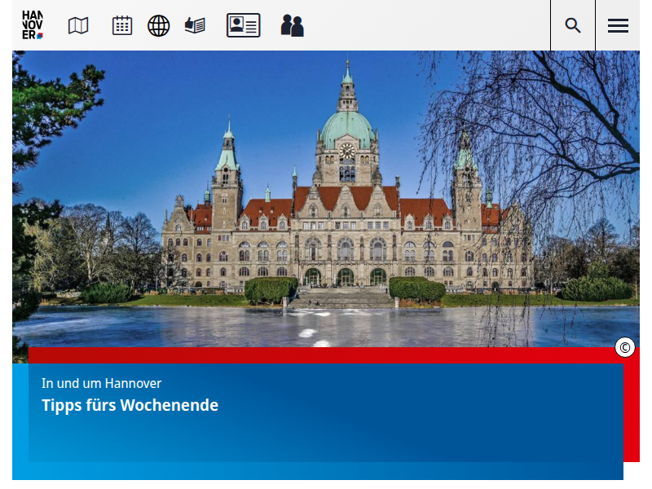Click the globe icon in the header
Viewport: 652px width, 489px height.
click(158, 25)
